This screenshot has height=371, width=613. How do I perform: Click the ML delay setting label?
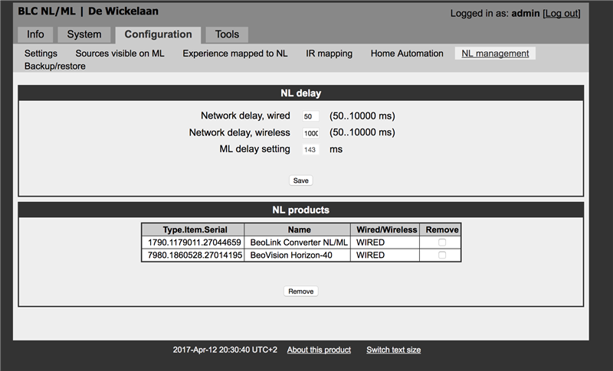coord(254,149)
